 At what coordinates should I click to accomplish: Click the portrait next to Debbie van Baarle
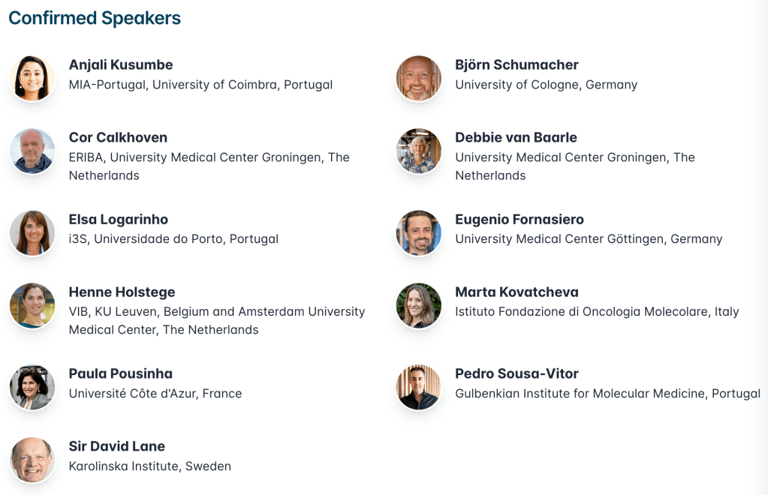419,151
